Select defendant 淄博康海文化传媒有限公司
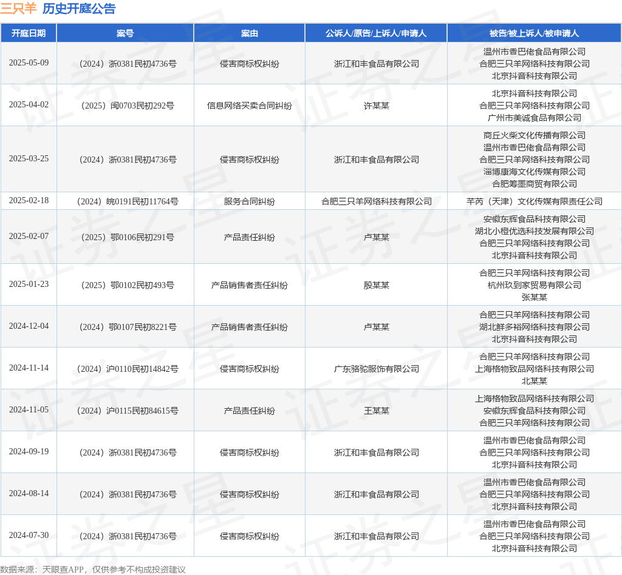622x575 pixels. 534,172
